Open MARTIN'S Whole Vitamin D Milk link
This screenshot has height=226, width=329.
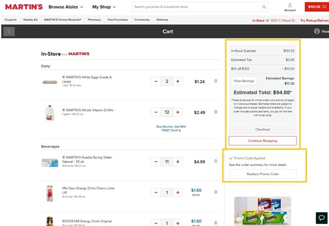pos(88,110)
